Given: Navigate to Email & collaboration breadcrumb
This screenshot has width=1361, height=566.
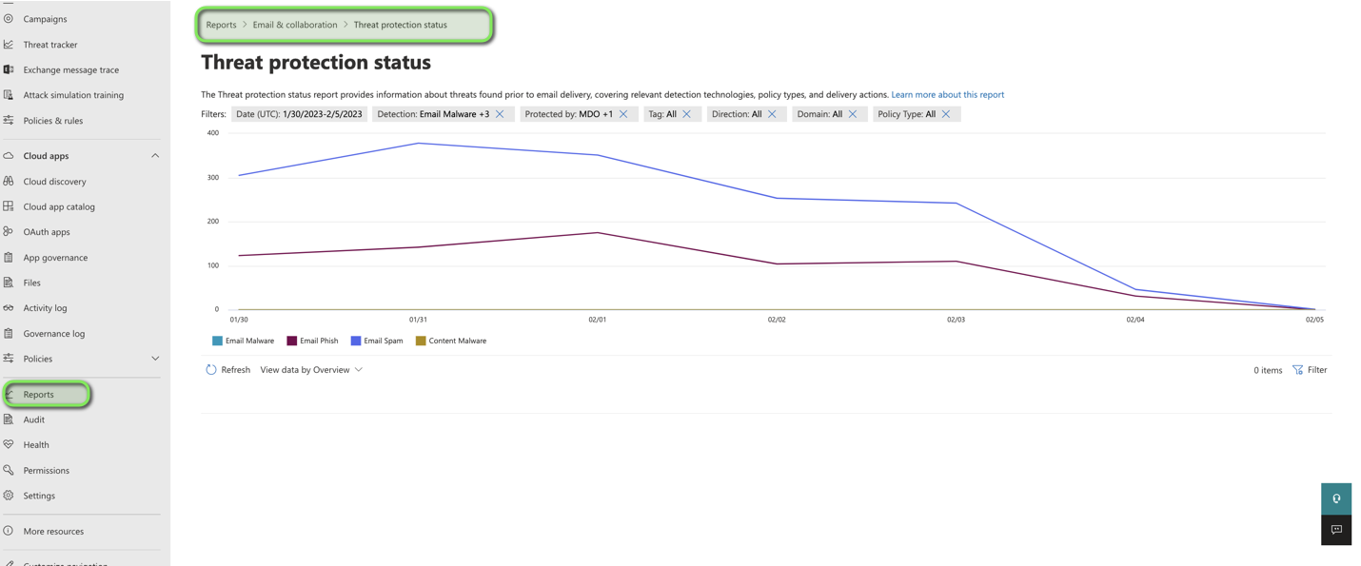Looking at the screenshot, I should pos(295,25).
